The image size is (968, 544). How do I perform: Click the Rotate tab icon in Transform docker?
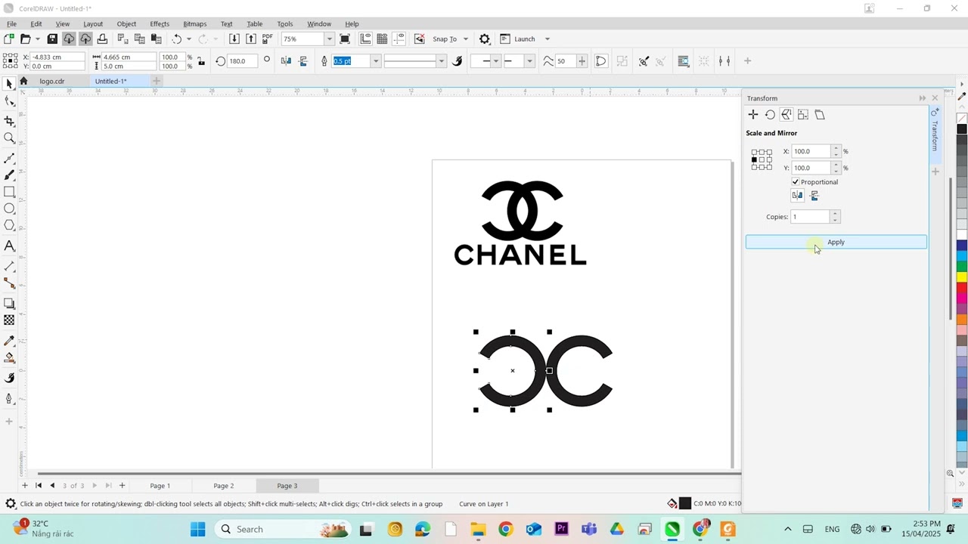770,115
